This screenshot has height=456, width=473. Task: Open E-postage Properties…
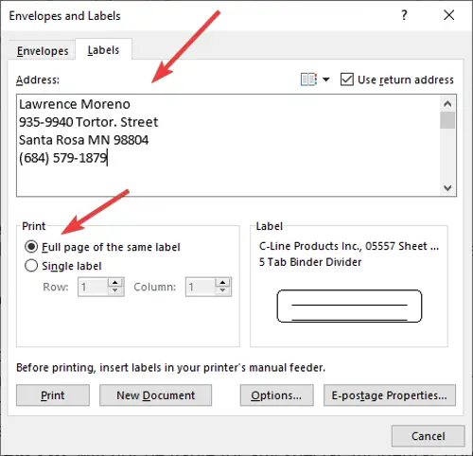click(390, 395)
